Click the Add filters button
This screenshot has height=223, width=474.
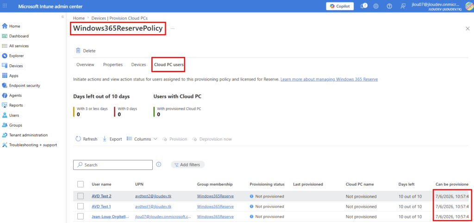pyautogui.click(x=188, y=165)
